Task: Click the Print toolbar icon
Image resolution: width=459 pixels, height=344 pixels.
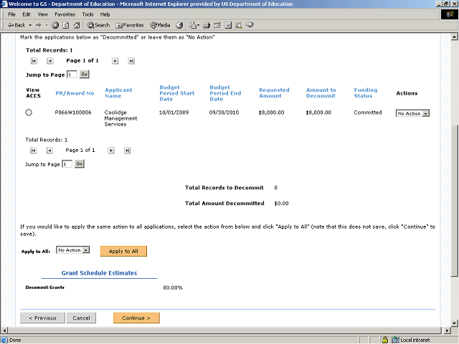Action: tap(205, 25)
